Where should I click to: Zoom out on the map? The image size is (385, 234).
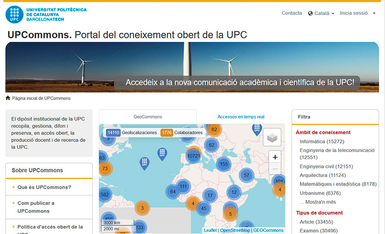[x=275, y=169]
